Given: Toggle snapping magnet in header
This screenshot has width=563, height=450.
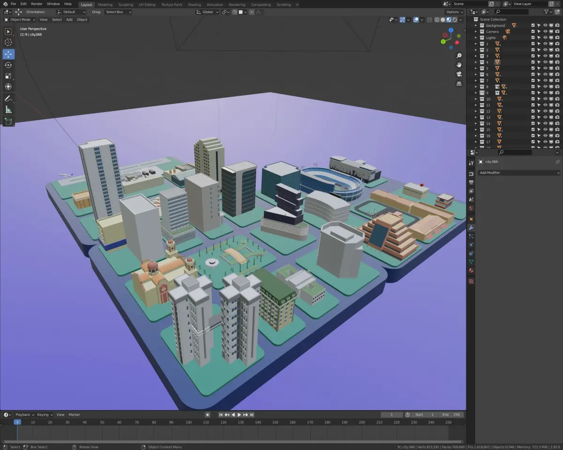Looking at the screenshot, I should pos(235,12).
